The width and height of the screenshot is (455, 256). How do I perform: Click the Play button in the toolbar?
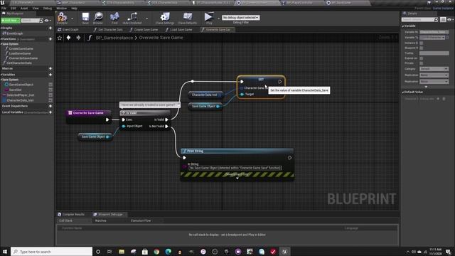[x=208, y=18]
